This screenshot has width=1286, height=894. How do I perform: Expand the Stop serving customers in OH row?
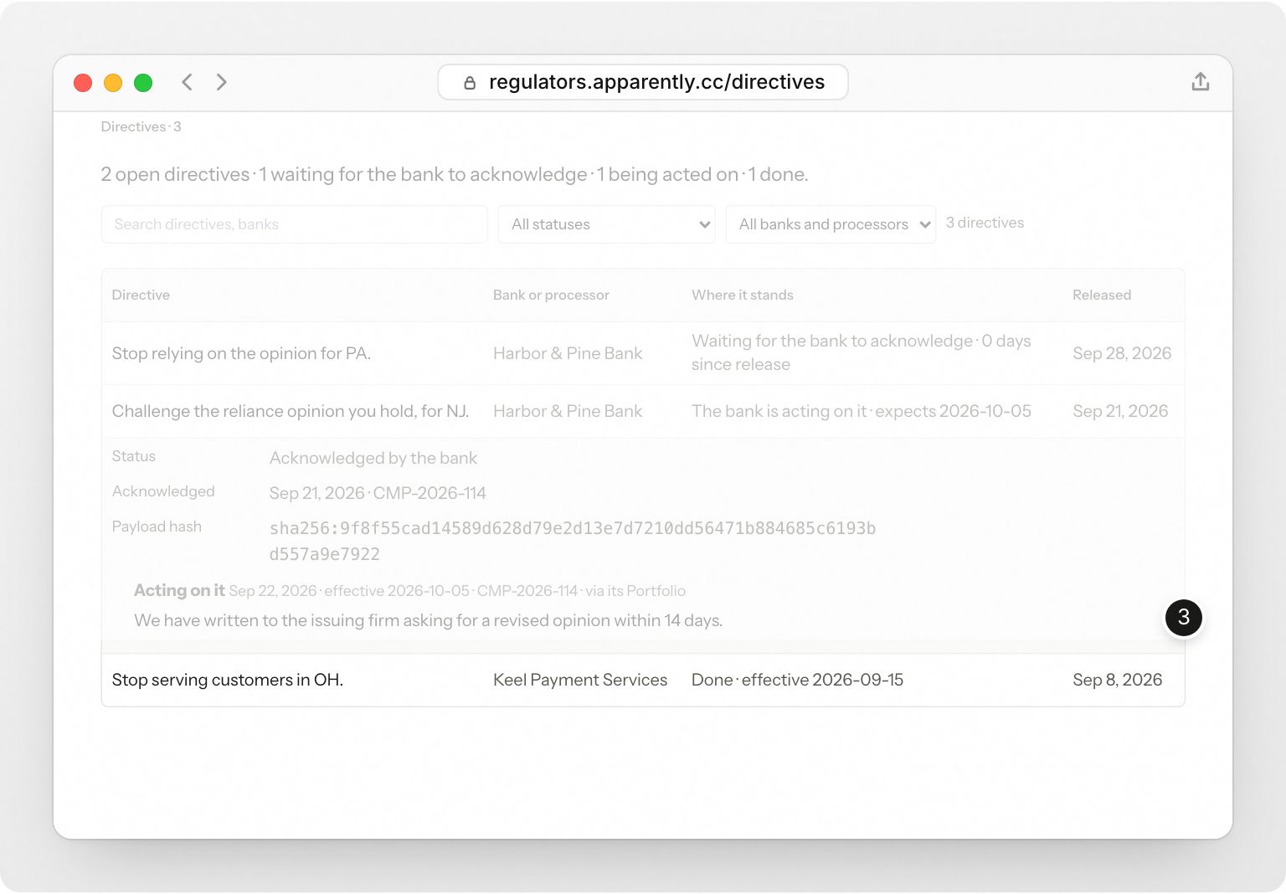point(643,680)
